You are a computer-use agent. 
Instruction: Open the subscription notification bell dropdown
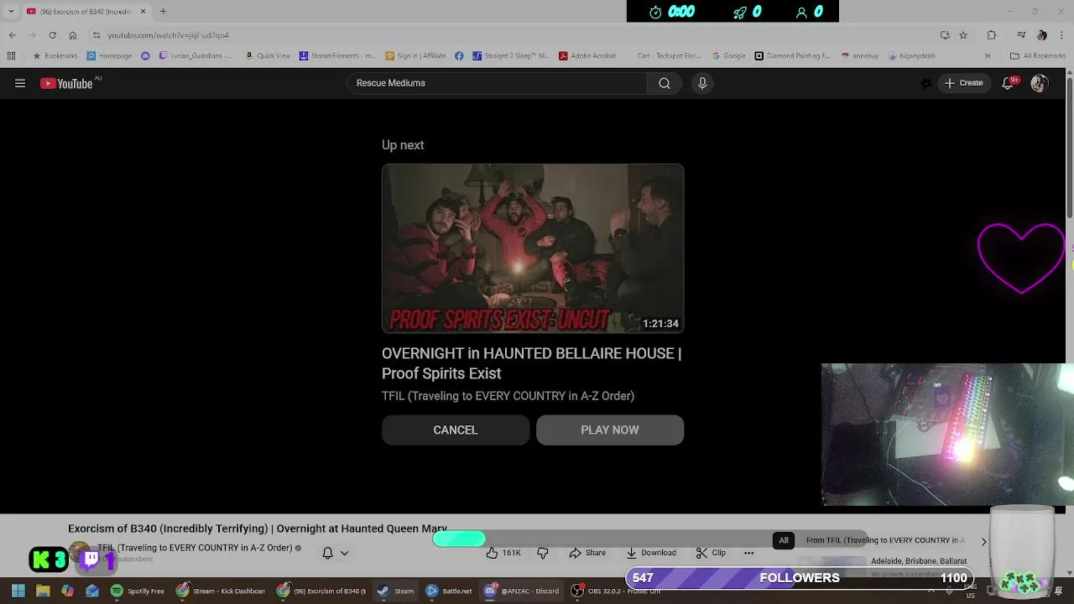pyautogui.click(x=336, y=553)
